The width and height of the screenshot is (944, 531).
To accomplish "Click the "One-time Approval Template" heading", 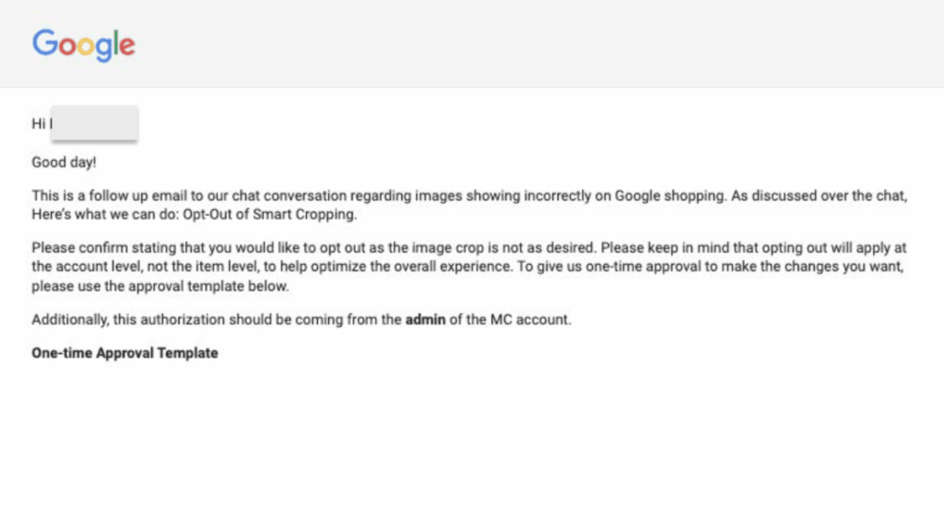I will [x=124, y=353].
